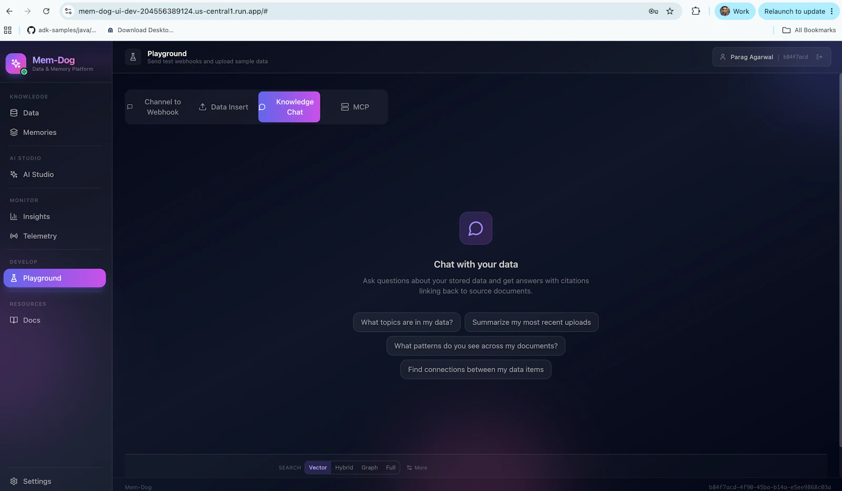The height and width of the screenshot is (491, 842).
Task: Click the site information icon in address bar
Action: 68,11
